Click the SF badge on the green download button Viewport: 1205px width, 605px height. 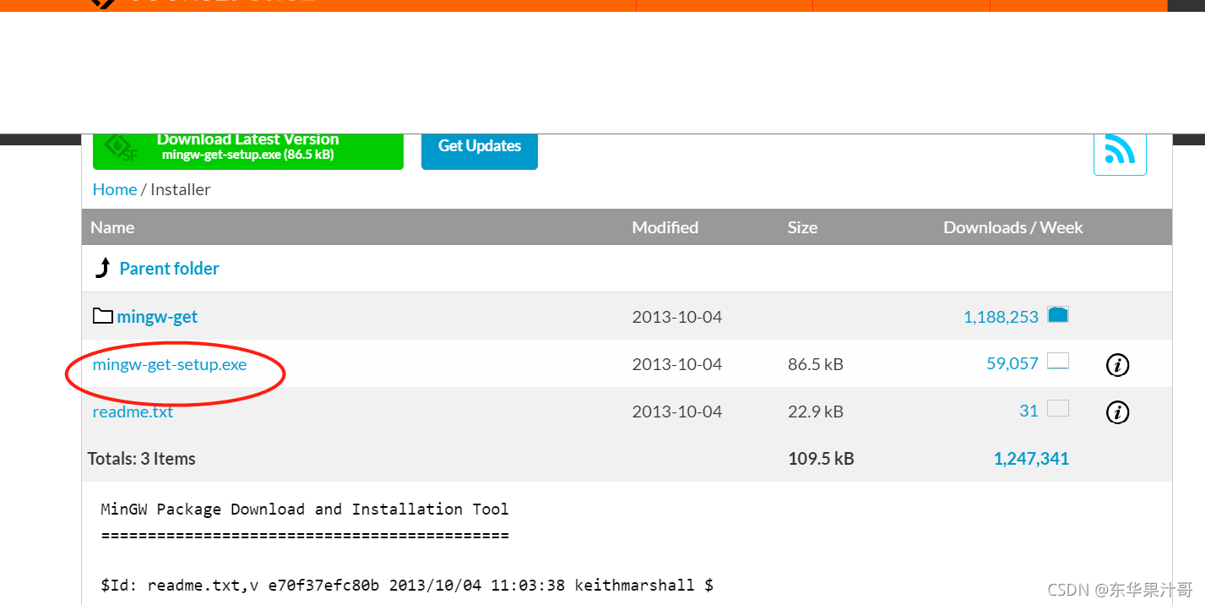coord(118,146)
